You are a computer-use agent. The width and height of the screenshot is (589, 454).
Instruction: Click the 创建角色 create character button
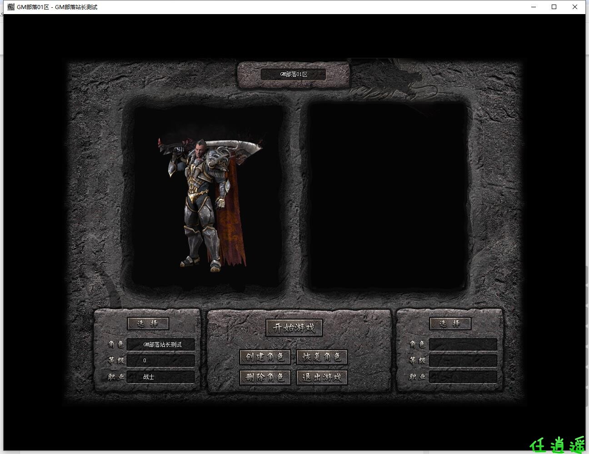[x=265, y=357]
